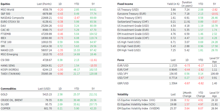The height and width of the screenshot is (111, 220).
Task: Click the CRUDE OIL, BRENT row label
Action: pos(12,100)
